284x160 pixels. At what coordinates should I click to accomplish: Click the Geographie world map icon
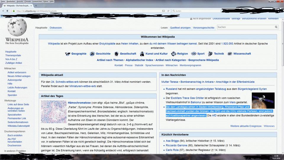pos(67,54)
